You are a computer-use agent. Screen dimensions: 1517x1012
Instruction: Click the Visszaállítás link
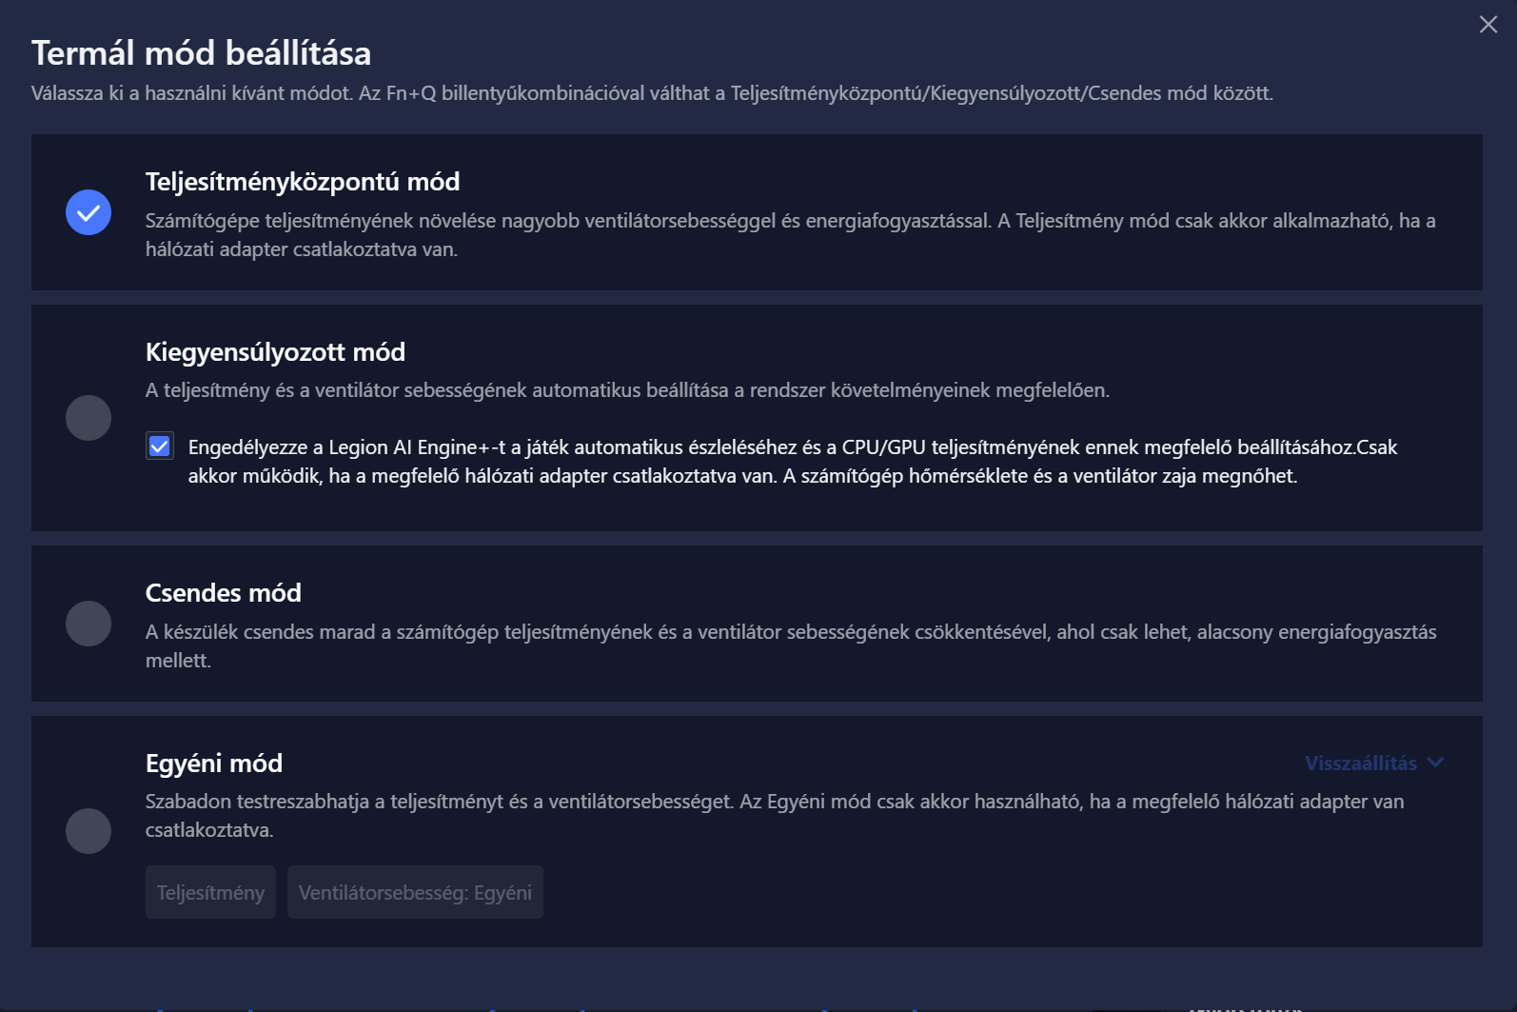coord(1360,764)
